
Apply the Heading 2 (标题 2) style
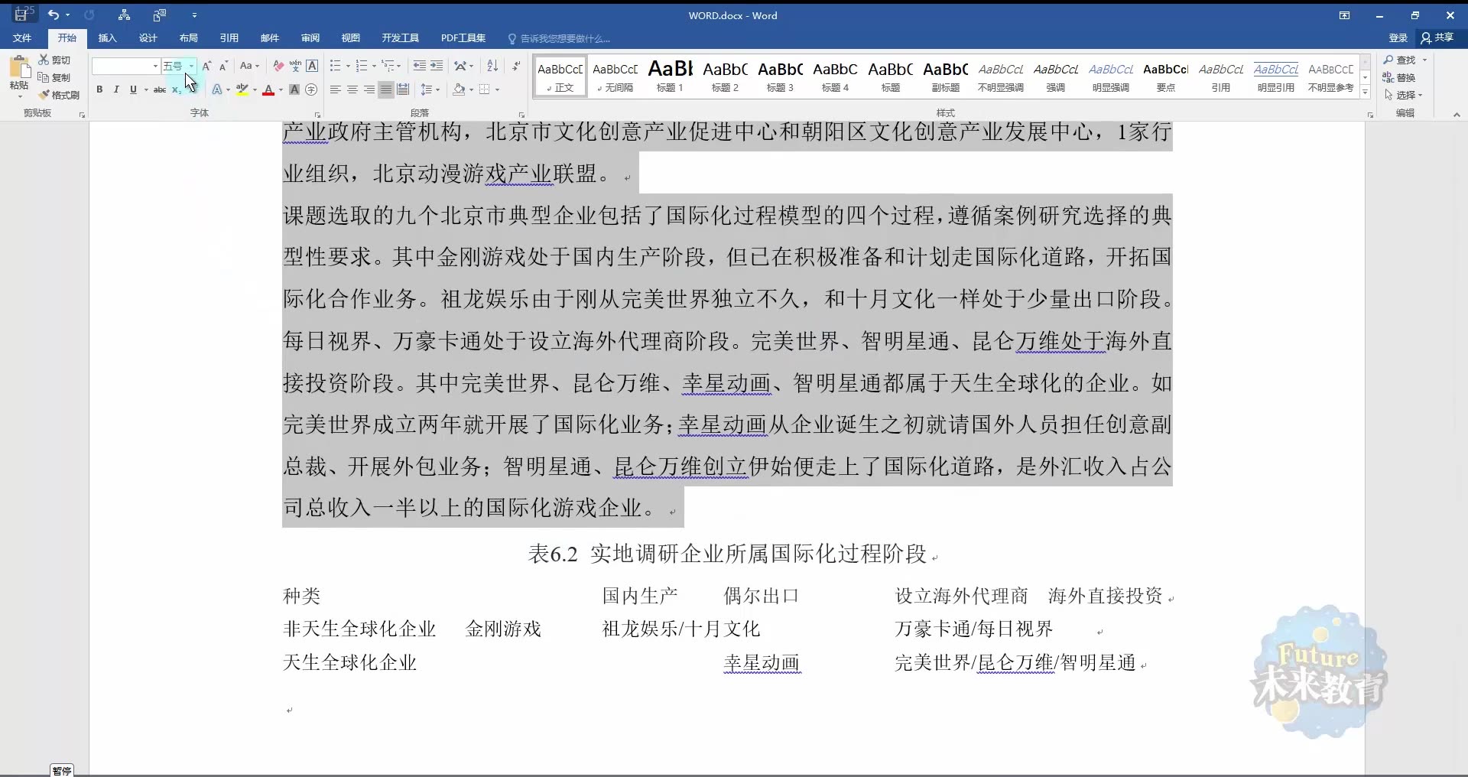[x=726, y=76]
